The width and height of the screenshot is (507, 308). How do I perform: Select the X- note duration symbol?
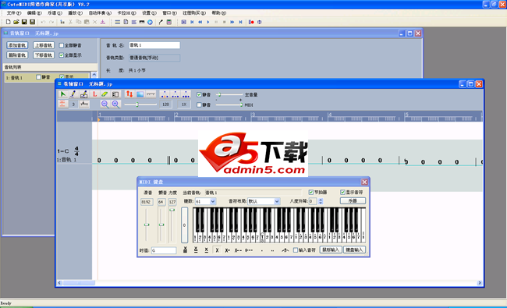[227, 250]
